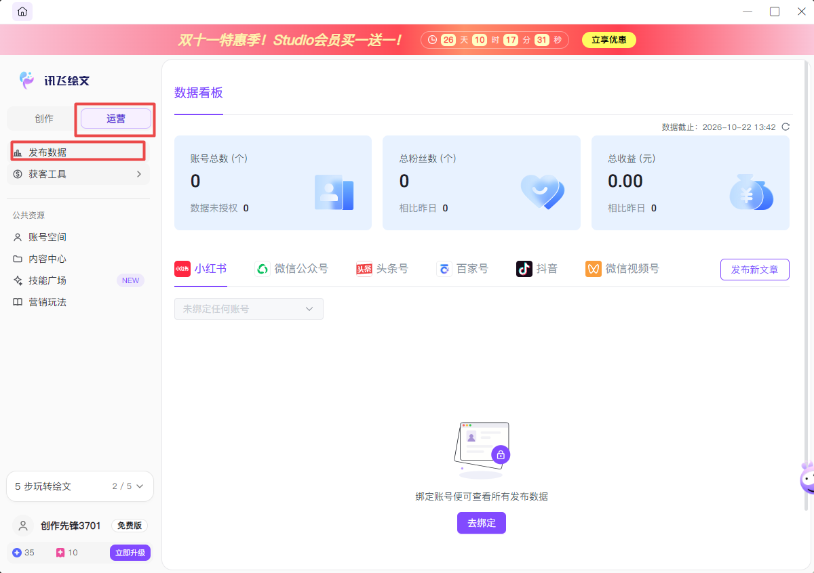Click the 发布数据 chart icon

pos(18,152)
